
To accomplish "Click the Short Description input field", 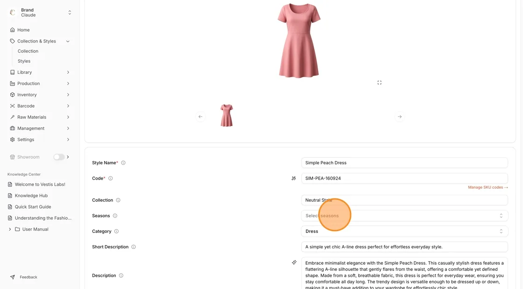I will (404, 247).
